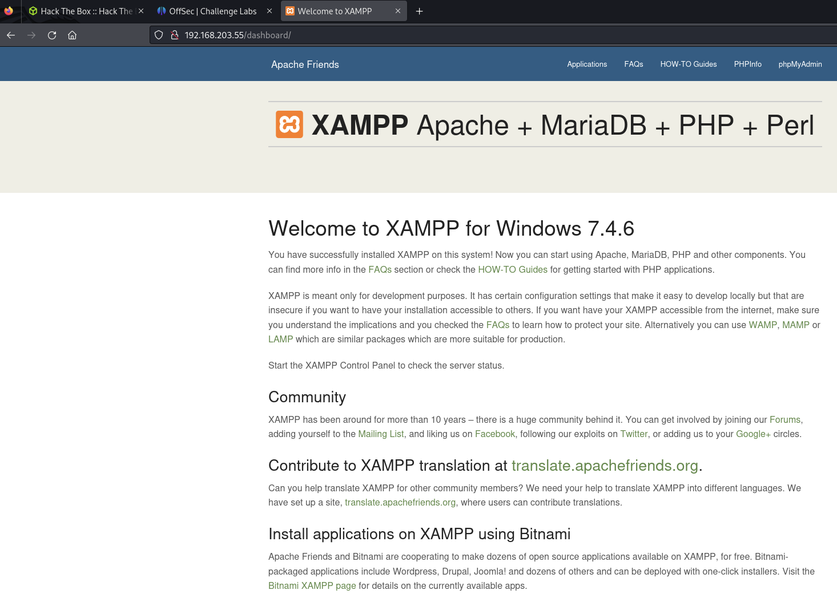Viewport: 837px width, 594px height.
Task: Click the orange XAMPP logo icon
Action: [x=289, y=124]
